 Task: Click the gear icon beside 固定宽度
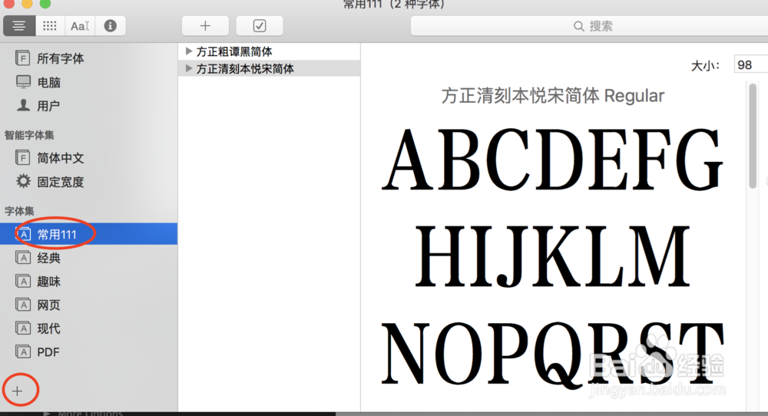pyautogui.click(x=23, y=181)
